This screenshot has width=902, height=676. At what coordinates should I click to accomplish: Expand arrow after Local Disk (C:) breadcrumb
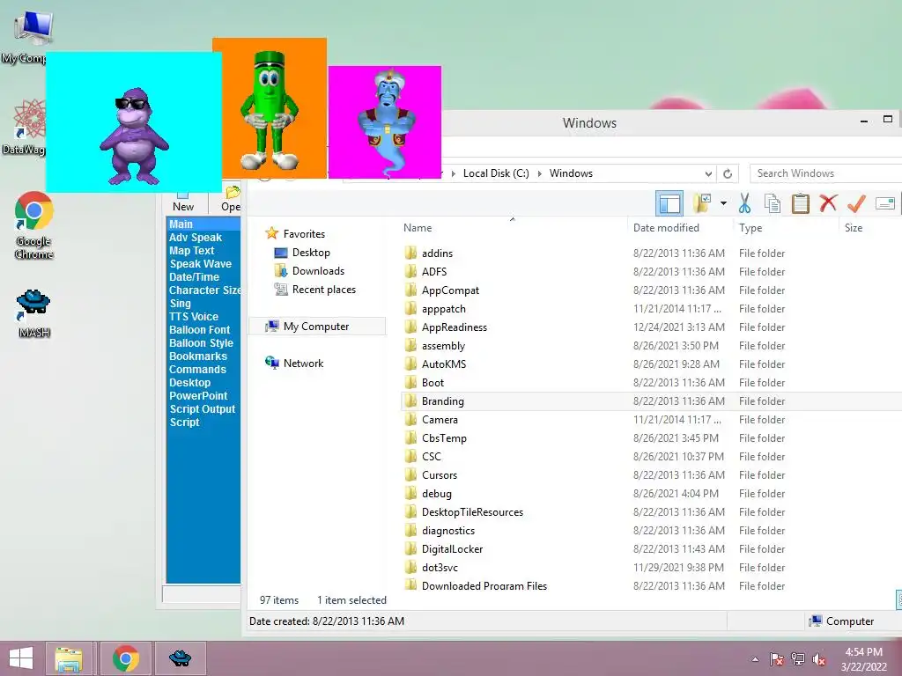(540, 173)
